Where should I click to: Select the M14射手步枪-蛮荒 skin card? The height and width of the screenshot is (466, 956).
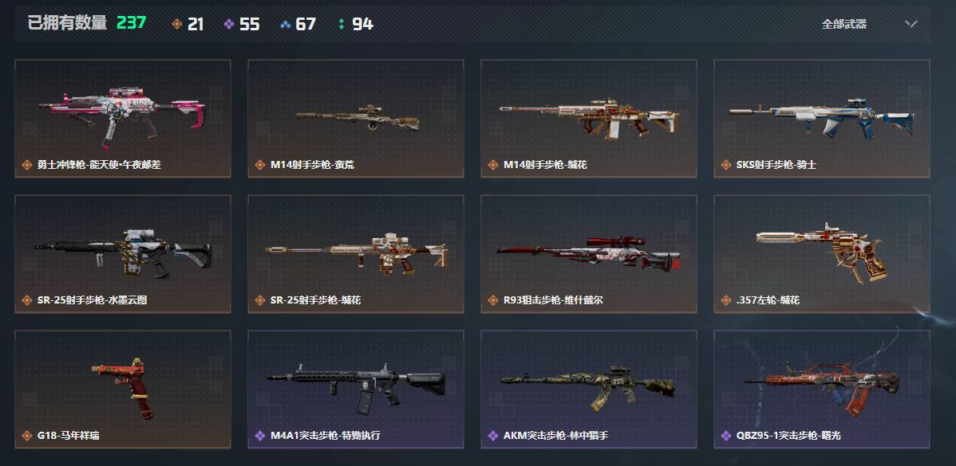point(355,119)
